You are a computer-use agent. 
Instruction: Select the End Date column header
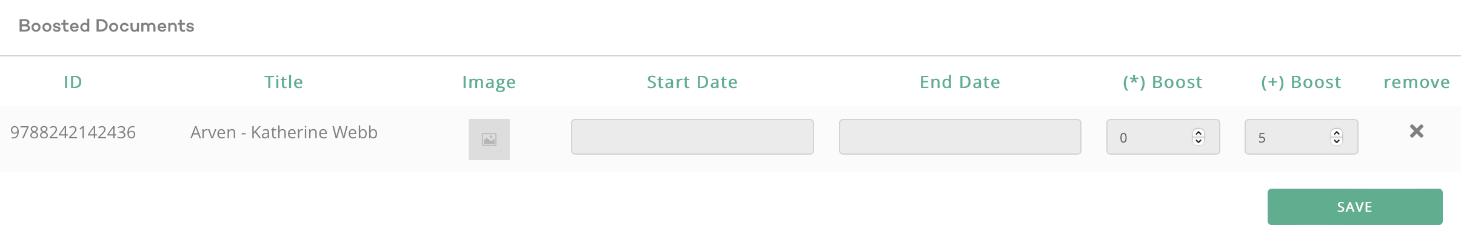point(960,82)
